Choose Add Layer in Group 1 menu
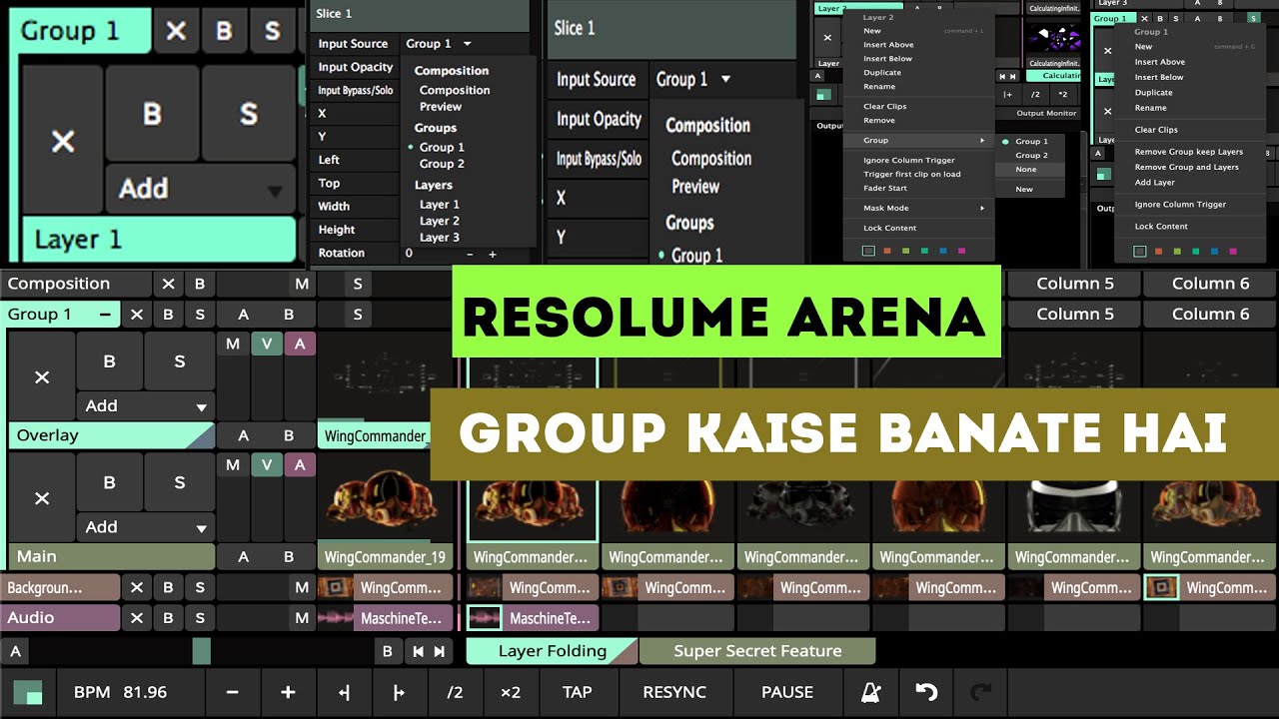 point(1154,182)
